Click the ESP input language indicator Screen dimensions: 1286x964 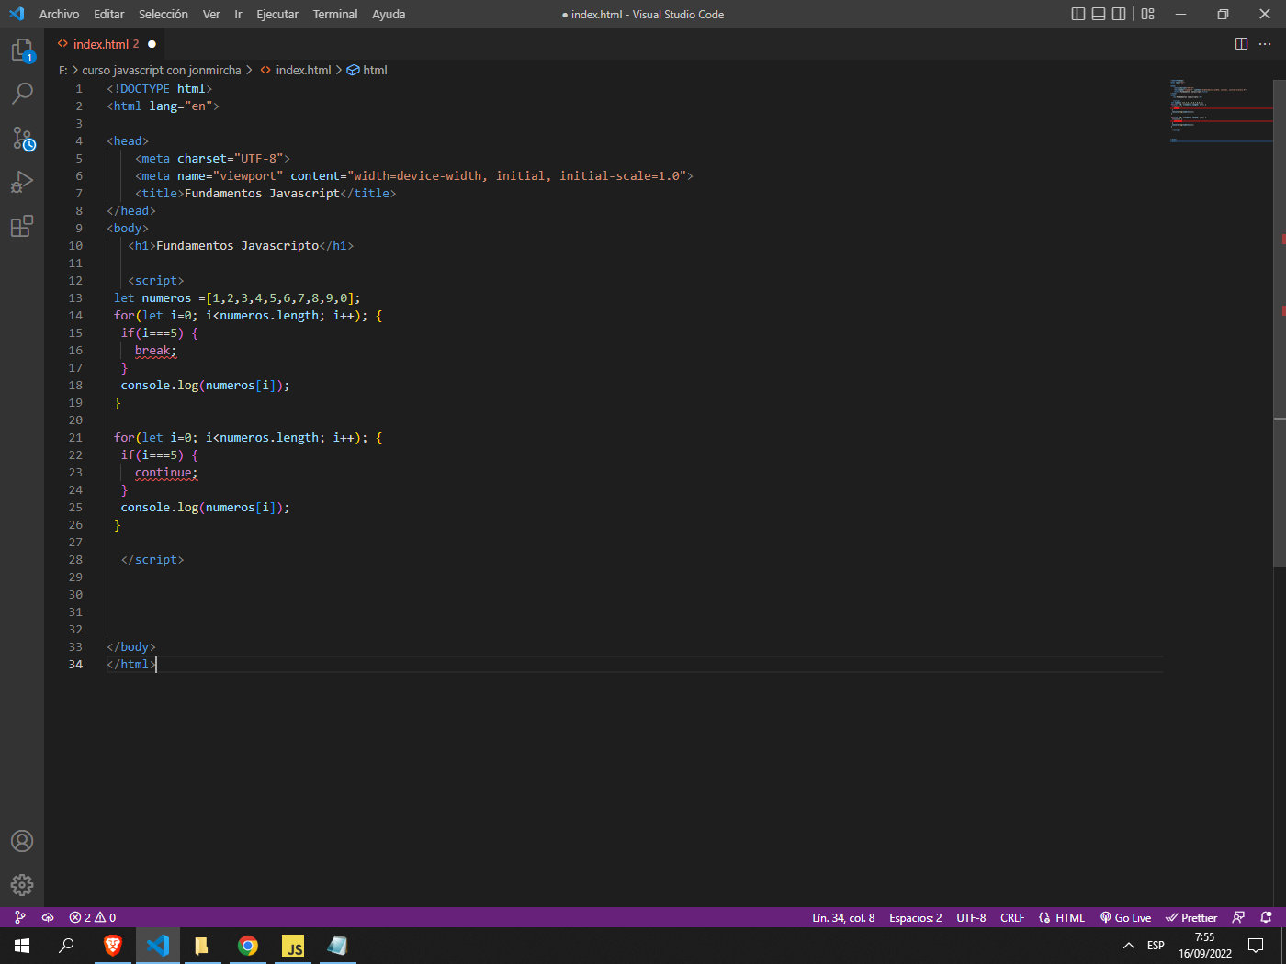point(1156,946)
